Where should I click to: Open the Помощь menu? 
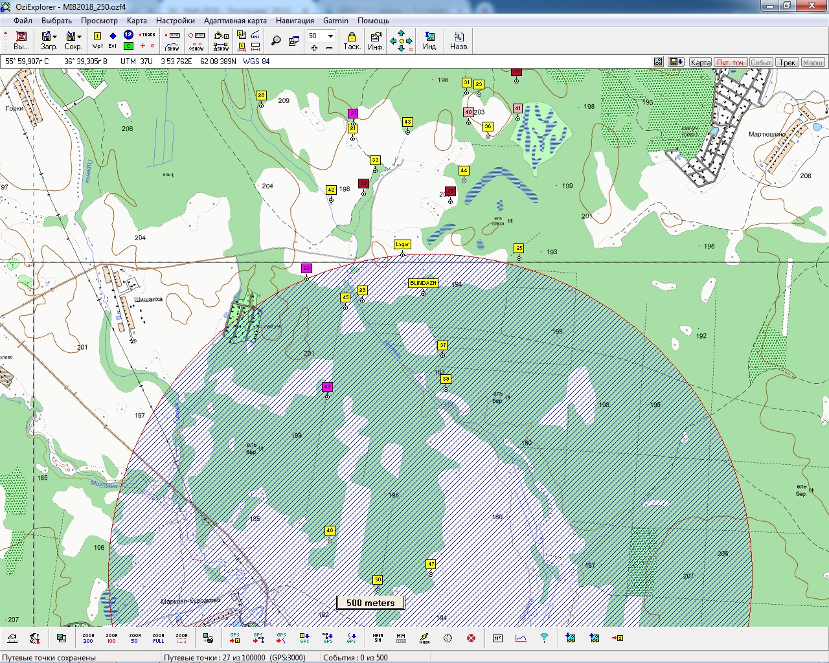374,21
